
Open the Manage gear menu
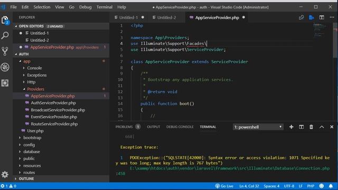5,174
